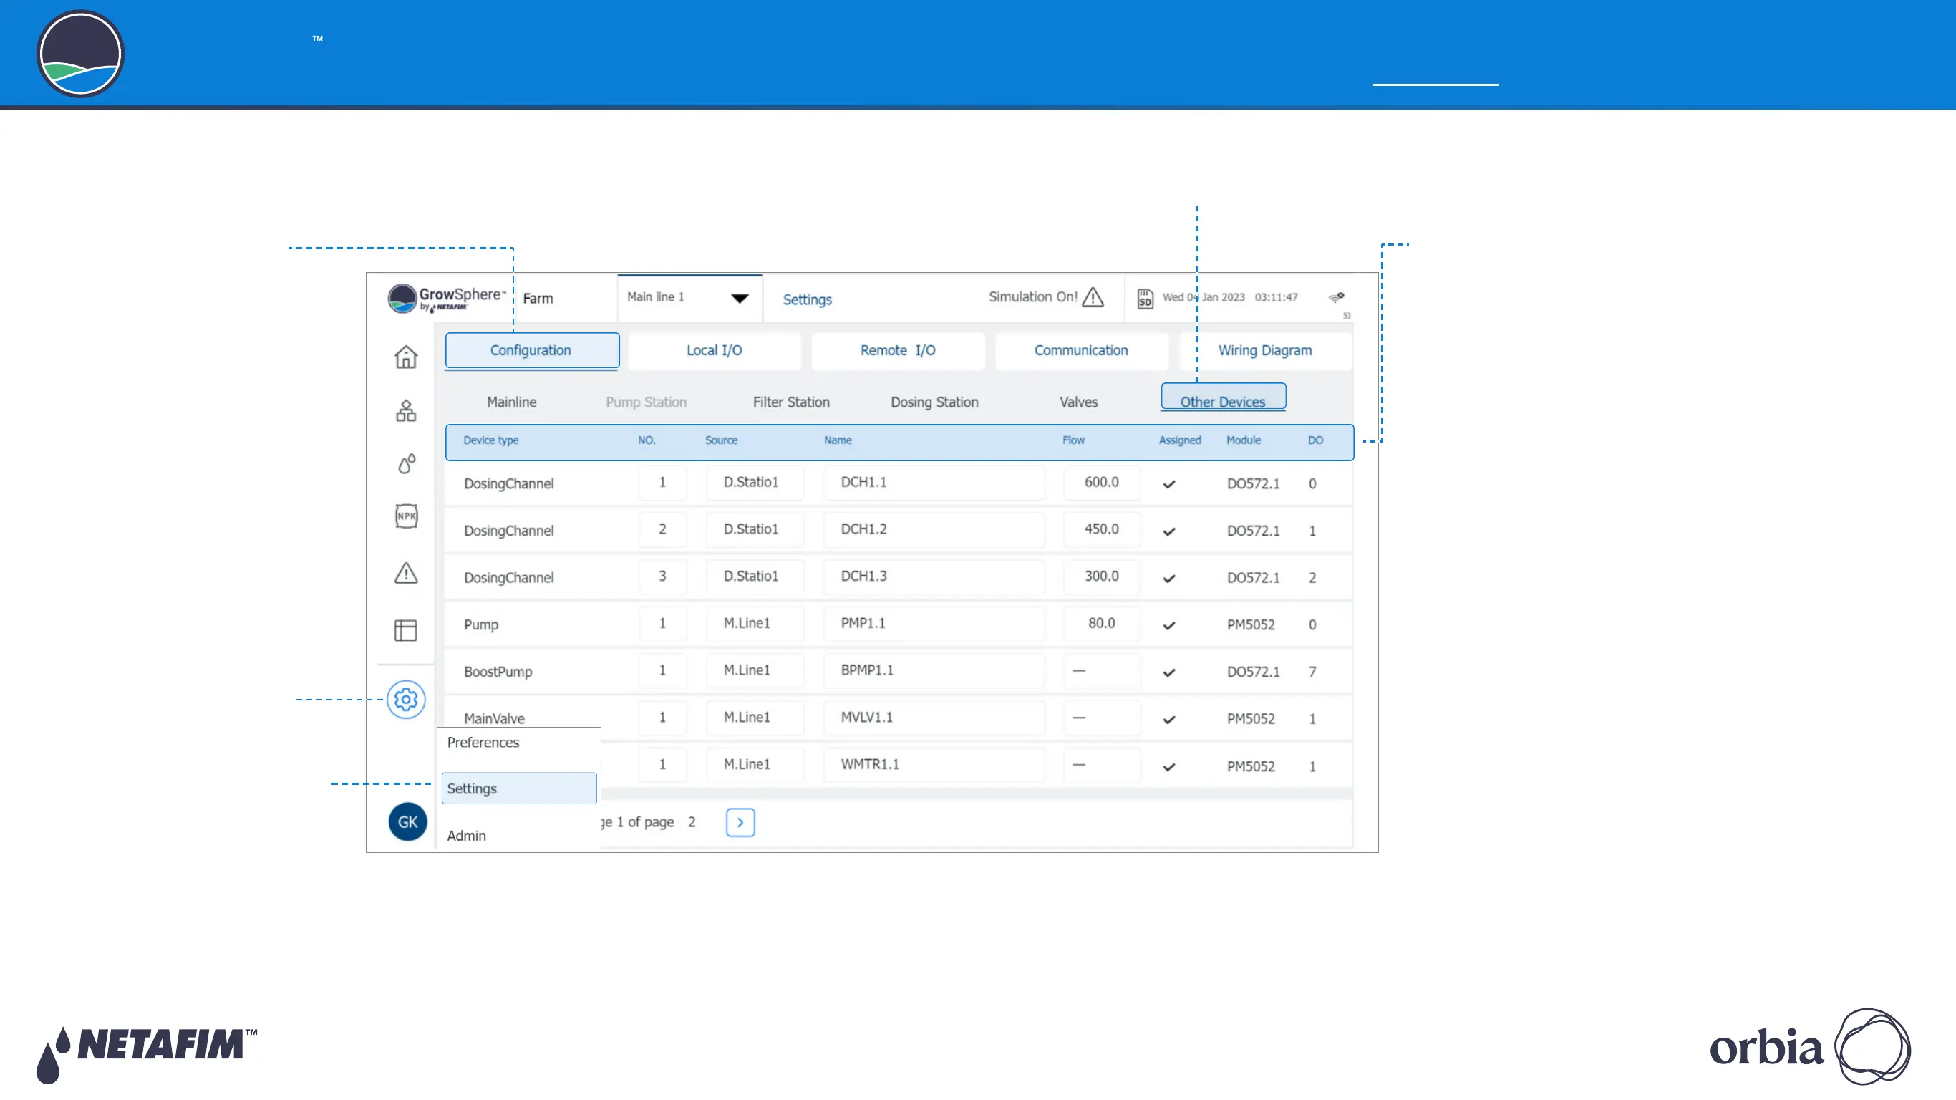Toggle Assigned checkmark for DCH1.3

click(x=1169, y=578)
